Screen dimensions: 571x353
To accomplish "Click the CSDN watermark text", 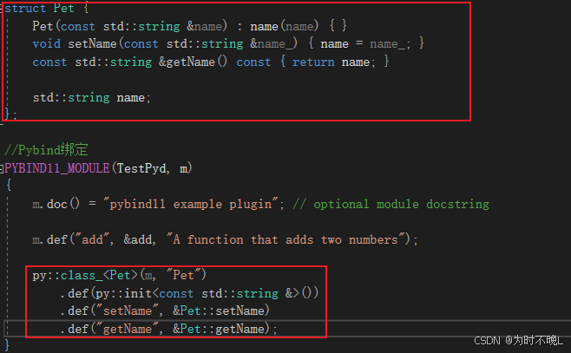I will tap(518, 341).
